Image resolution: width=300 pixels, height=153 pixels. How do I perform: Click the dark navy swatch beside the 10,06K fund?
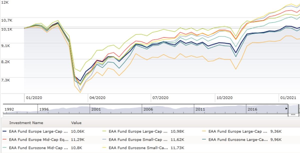tap(4, 131)
